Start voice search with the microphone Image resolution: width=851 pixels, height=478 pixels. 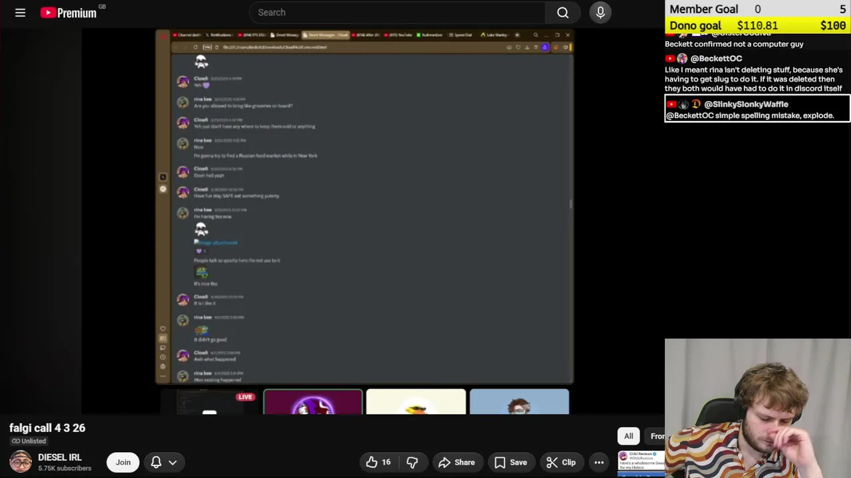click(600, 13)
